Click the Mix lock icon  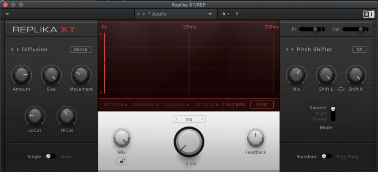tap(122, 161)
